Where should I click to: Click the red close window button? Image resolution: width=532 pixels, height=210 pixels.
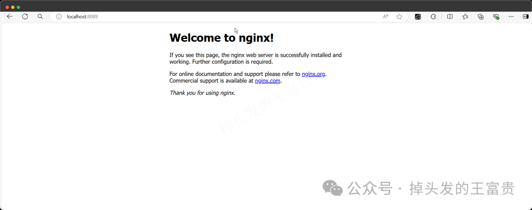coord(7,7)
